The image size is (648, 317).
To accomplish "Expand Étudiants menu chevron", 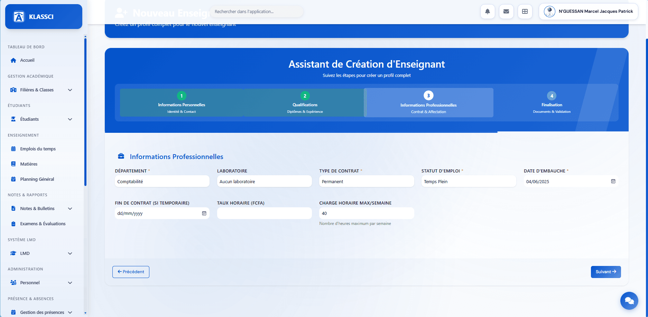I will click(x=70, y=119).
